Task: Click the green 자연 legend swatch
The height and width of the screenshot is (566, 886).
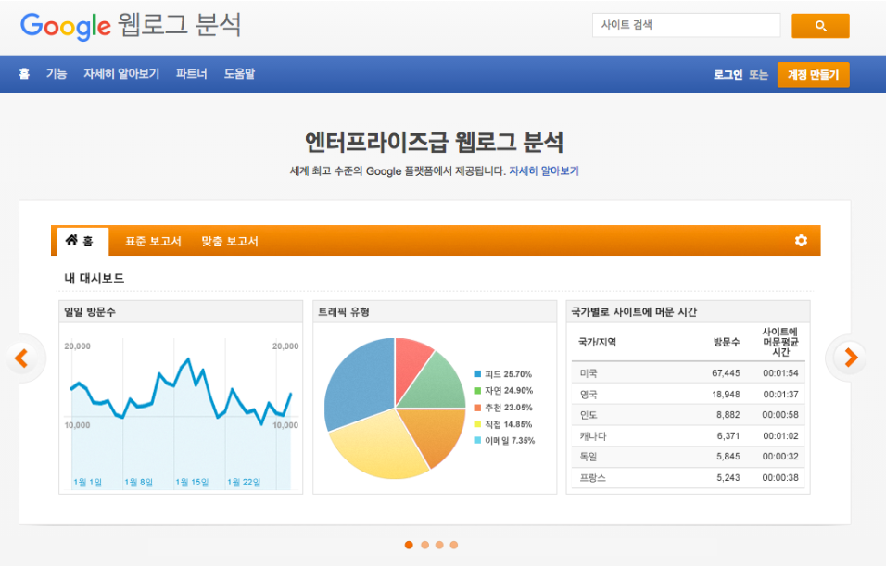Action: pos(477,390)
